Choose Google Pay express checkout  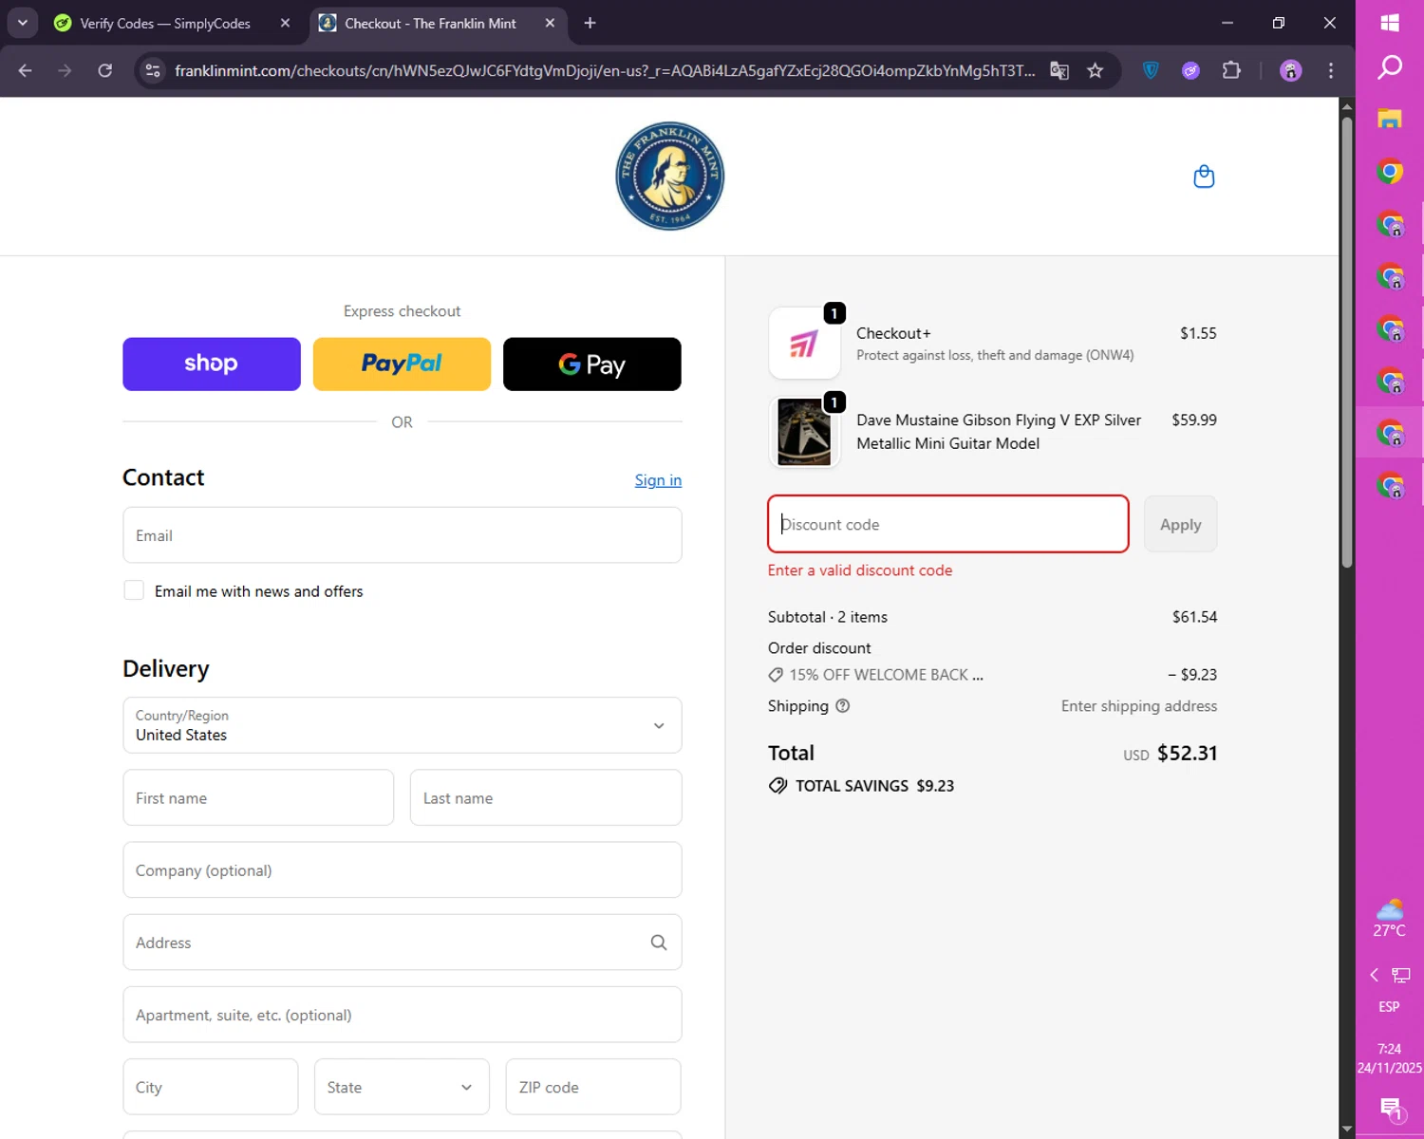point(592,364)
